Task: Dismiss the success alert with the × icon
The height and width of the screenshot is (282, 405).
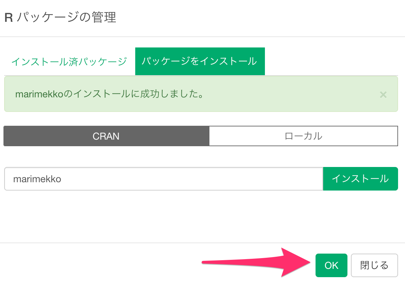Action: click(x=383, y=95)
